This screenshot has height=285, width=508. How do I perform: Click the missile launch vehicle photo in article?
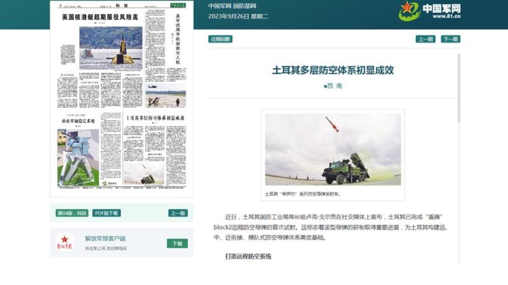click(333, 149)
